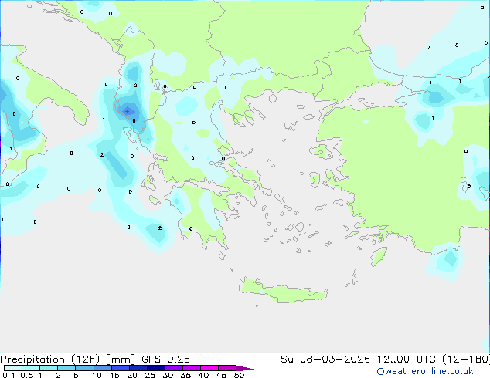Pick the 1–2 mm legend color box
490x378 pixels.
[49, 368]
